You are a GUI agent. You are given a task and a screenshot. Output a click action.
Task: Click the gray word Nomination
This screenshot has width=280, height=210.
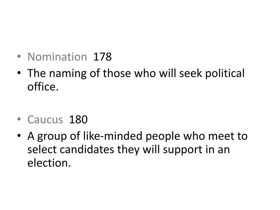tap(57, 57)
